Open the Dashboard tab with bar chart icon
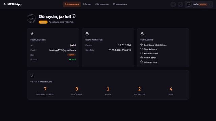The height and width of the screenshot is (121, 216). click(120, 4)
